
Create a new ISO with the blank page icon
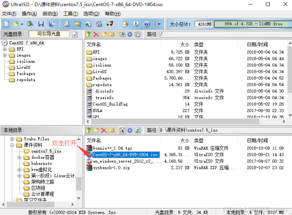(7, 24)
